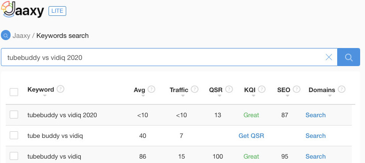365x163 pixels.
Task: Go to the Jaaxy breadcrumb link
Action: click(22, 36)
